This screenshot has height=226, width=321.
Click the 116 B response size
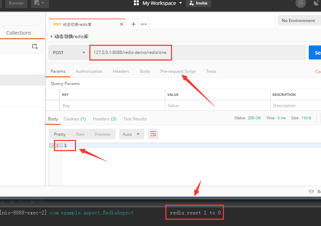click(x=306, y=118)
